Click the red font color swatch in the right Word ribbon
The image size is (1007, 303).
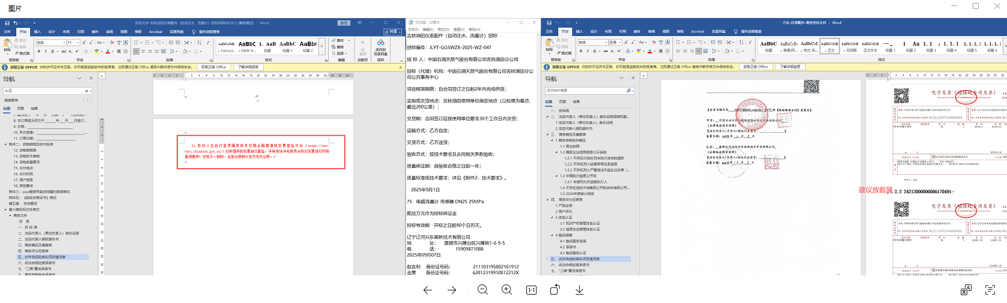650,51
